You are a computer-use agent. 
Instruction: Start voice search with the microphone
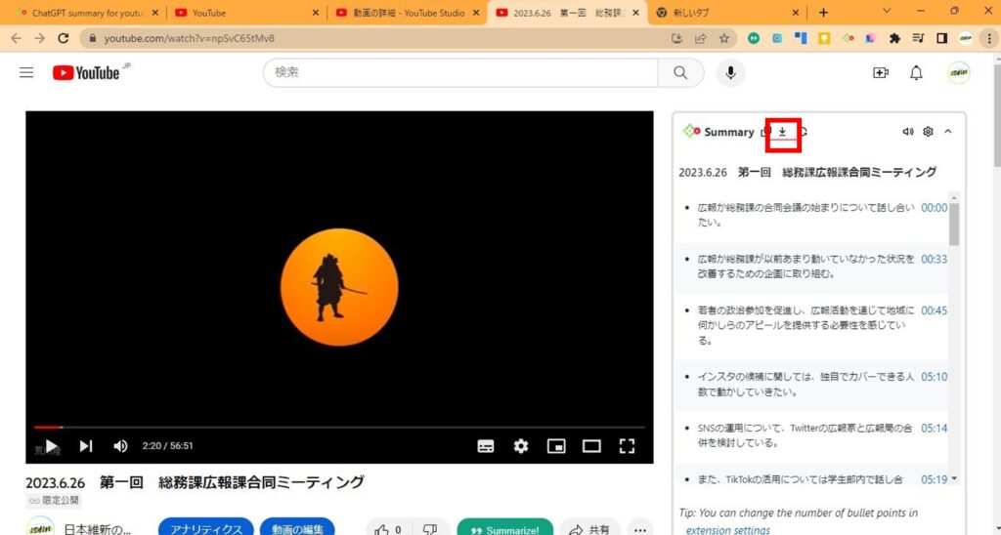730,72
